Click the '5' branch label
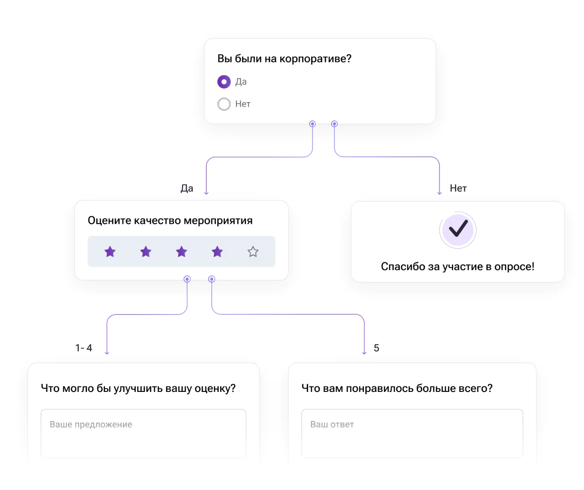The width and height of the screenshot is (584, 490). 376,348
